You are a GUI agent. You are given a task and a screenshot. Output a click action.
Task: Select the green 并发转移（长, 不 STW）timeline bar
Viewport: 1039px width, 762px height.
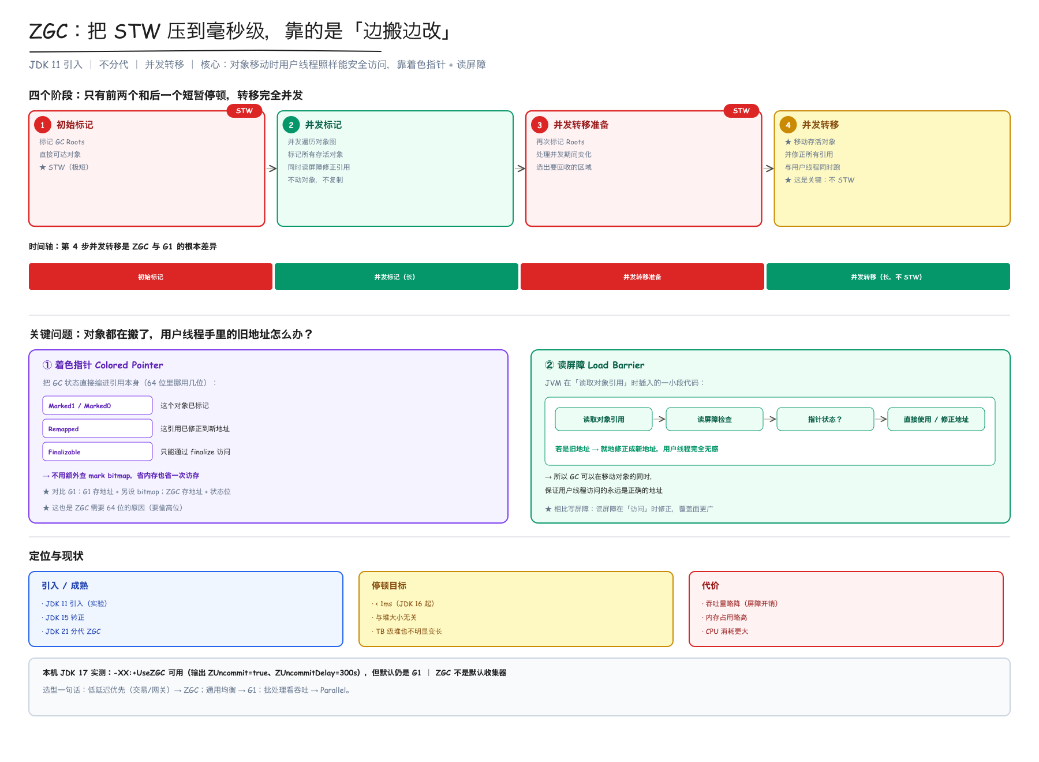[x=888, y=277]
